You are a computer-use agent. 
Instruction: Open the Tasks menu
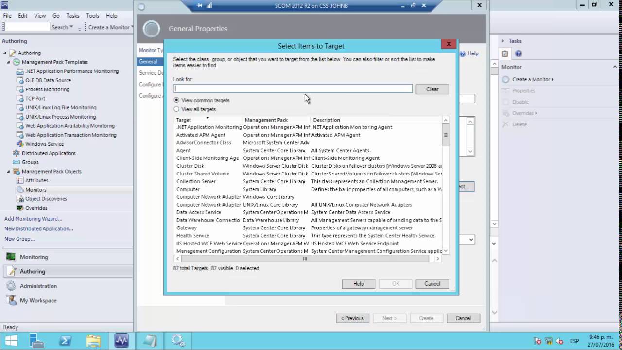coord(73,16)
